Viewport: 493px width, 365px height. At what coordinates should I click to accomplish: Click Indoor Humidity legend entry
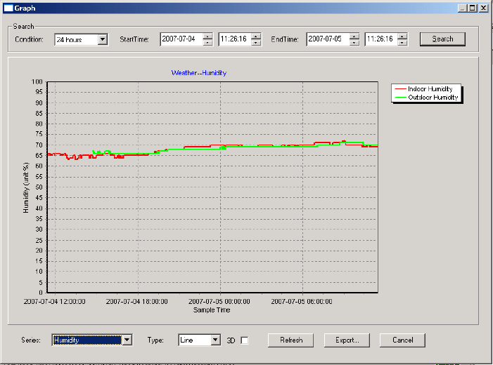click(423, 89)
